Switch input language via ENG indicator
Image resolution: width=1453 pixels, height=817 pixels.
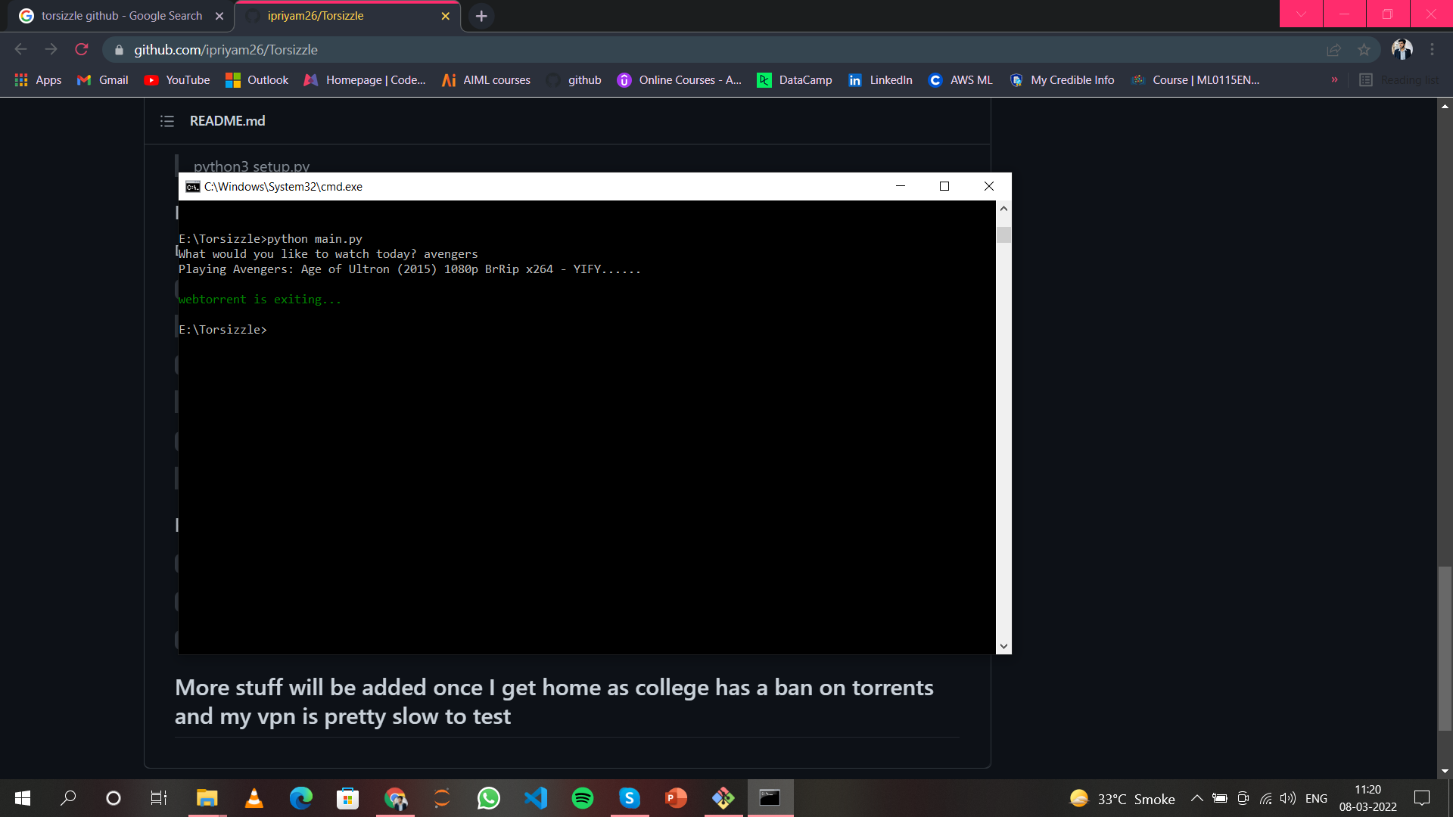[x=1318, y=798]
